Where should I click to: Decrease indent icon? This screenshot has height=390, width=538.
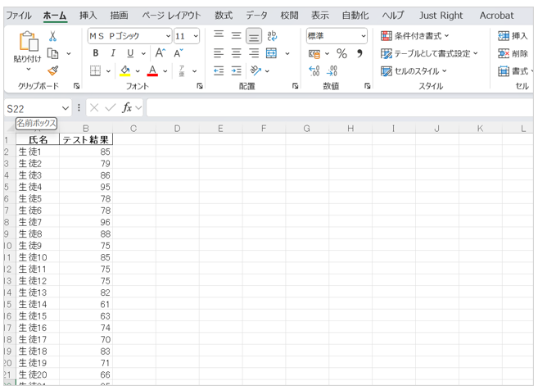click(x=219, y=71)
